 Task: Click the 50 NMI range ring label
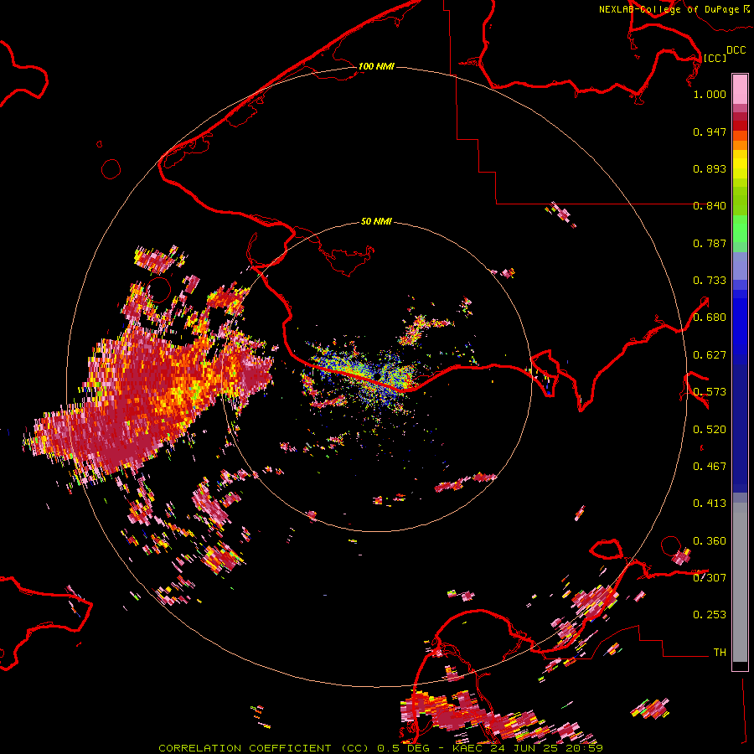[x=376, y=221]
